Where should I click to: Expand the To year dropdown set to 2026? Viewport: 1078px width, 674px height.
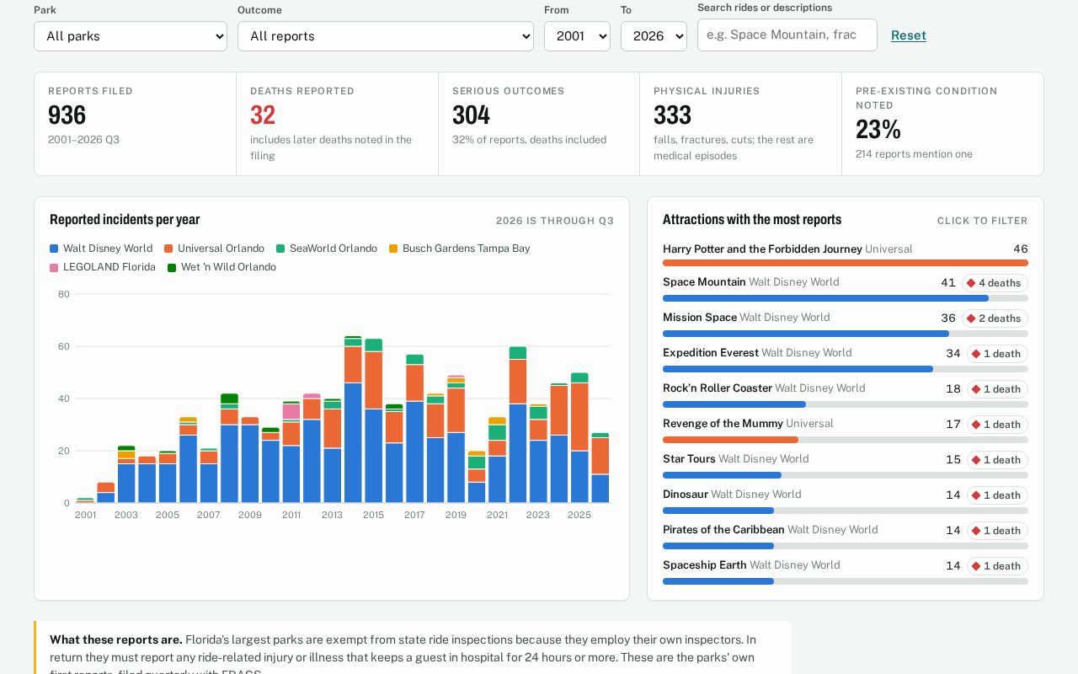tap(654, 36)
